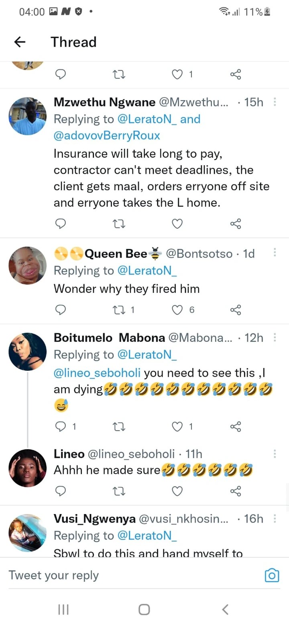Open more options for Mzwethu Ngwane's tweet
This screenshot has width=289, height=626.
(275, 102)
